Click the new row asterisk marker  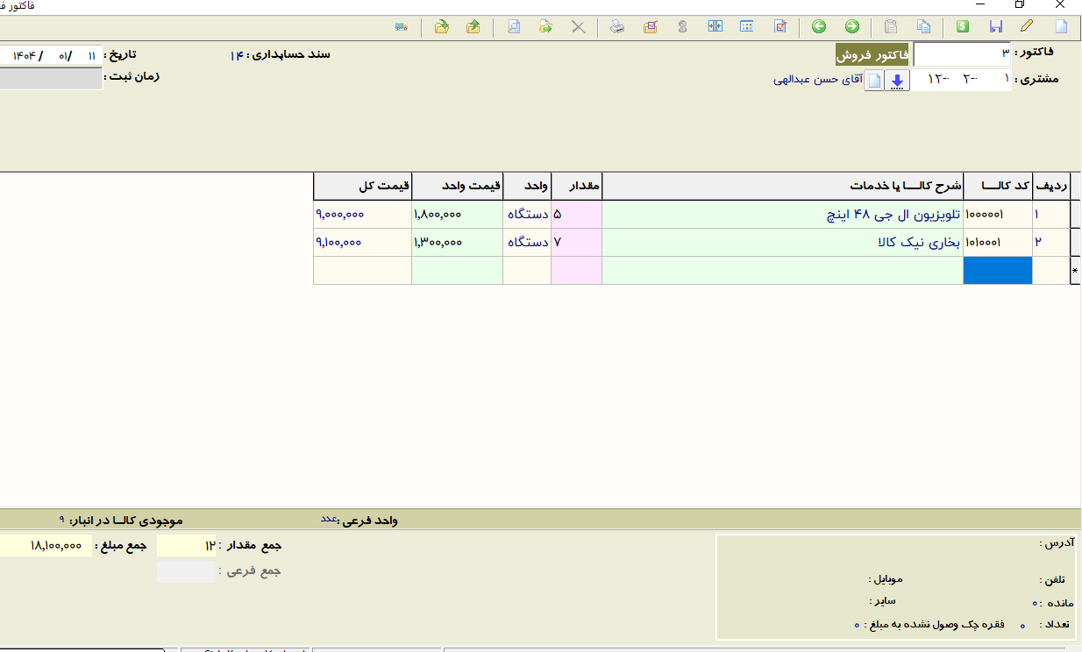click(x=1075, y=272)
